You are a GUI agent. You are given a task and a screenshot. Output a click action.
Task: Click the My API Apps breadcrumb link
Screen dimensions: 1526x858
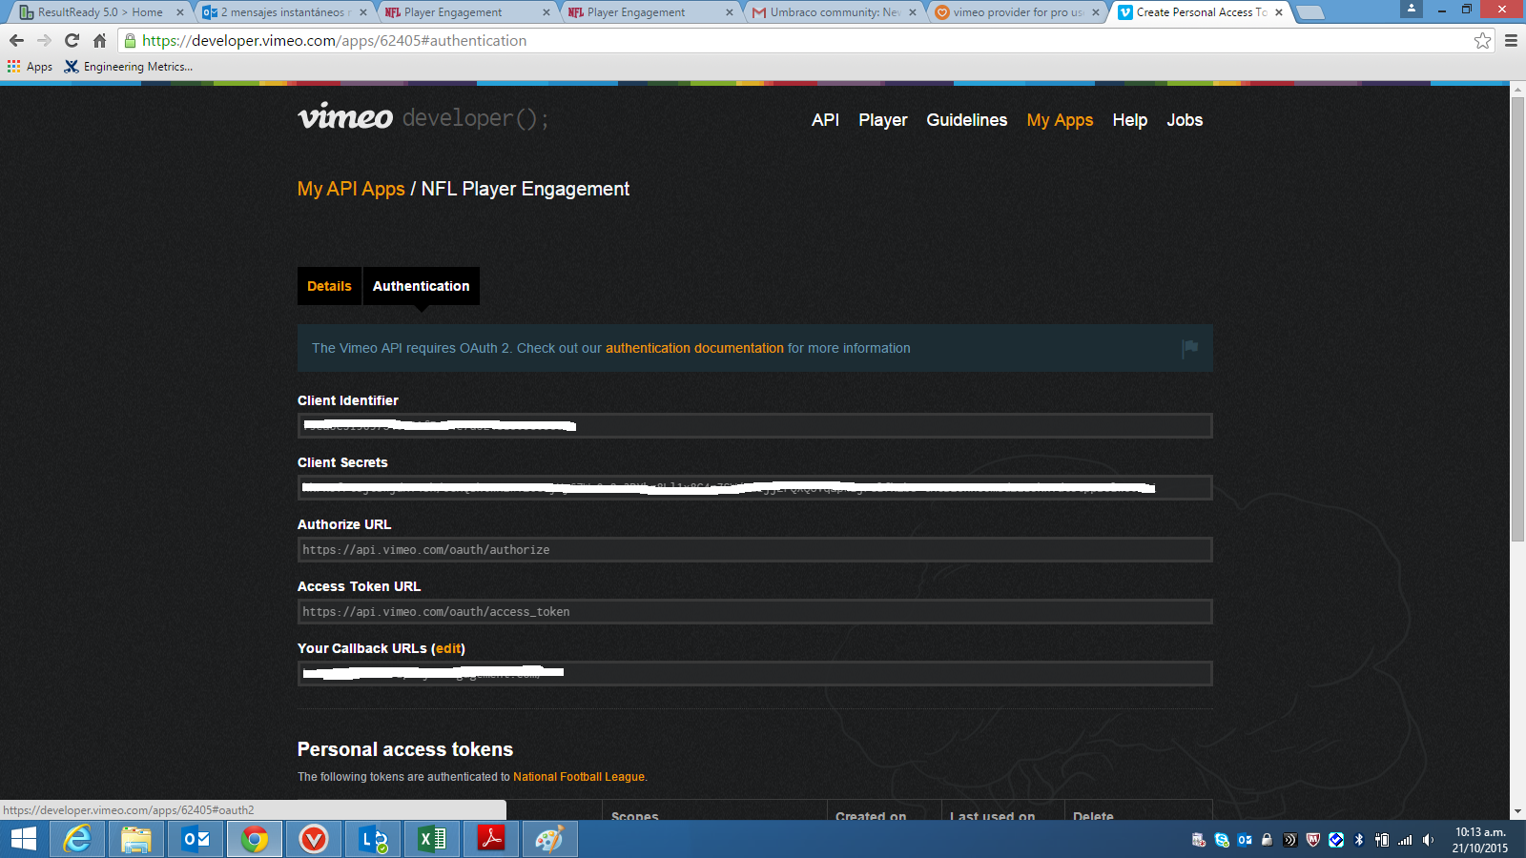(x=351, y=189)
